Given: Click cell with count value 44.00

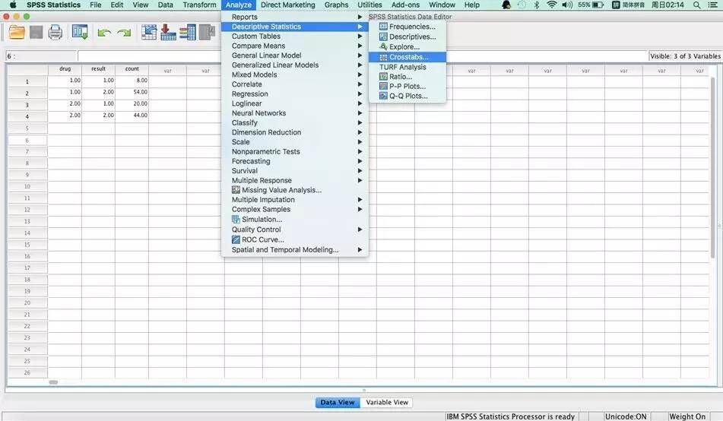Looking at the screenshot, I should [x=132, y=116].
